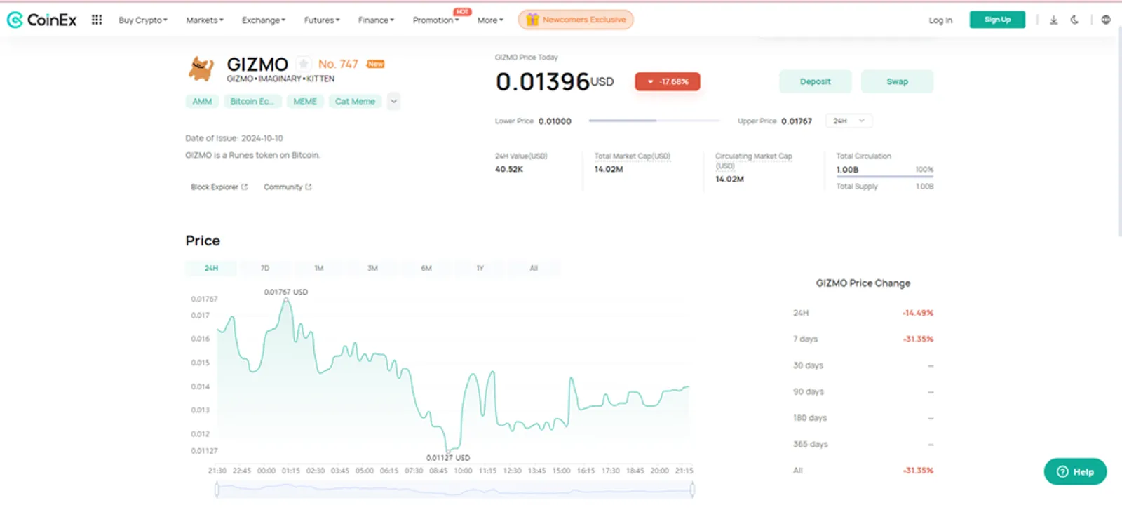The width and height of the screenshot is (1122, 519).
Task: Switch chart to 1Y tab
Action: [x=480, y=268]
